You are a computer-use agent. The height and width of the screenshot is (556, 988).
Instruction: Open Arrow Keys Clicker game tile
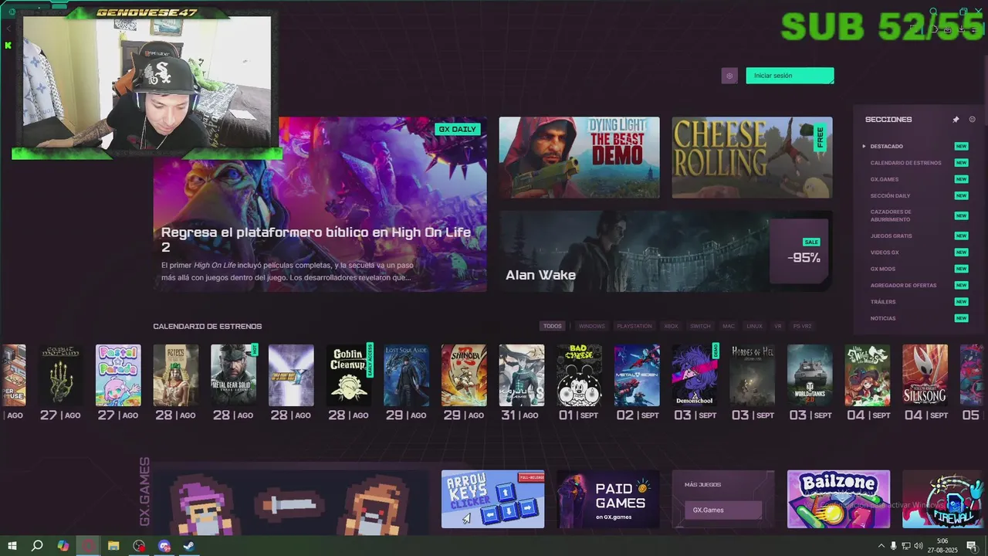492,500
